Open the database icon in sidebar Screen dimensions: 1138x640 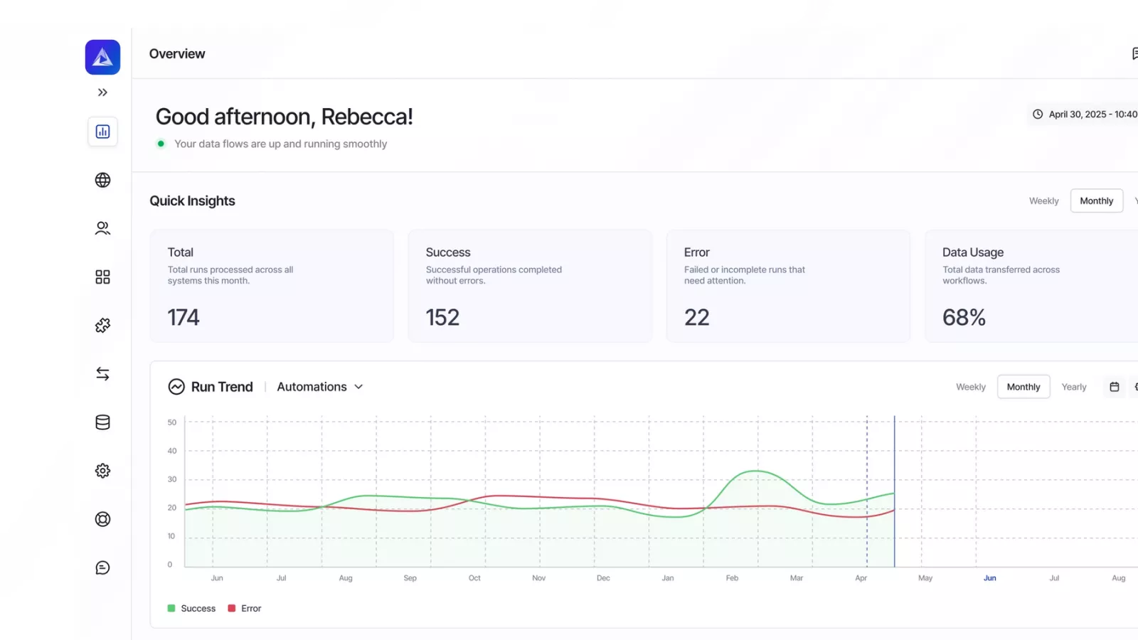pyautogui.click(x=102, y=422)
